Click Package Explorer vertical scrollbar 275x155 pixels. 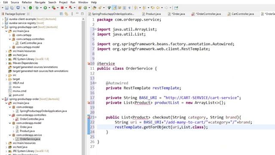(83, 86)
